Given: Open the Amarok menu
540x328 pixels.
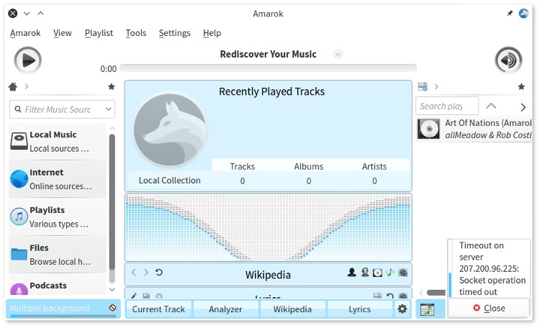Looking at the screenshot, I should tap(25, 33).
